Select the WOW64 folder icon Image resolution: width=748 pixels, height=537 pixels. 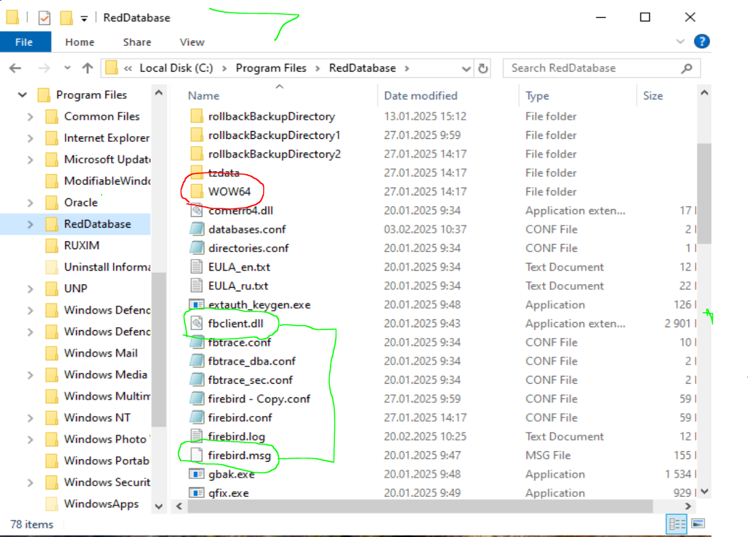(x=197, y=191)
